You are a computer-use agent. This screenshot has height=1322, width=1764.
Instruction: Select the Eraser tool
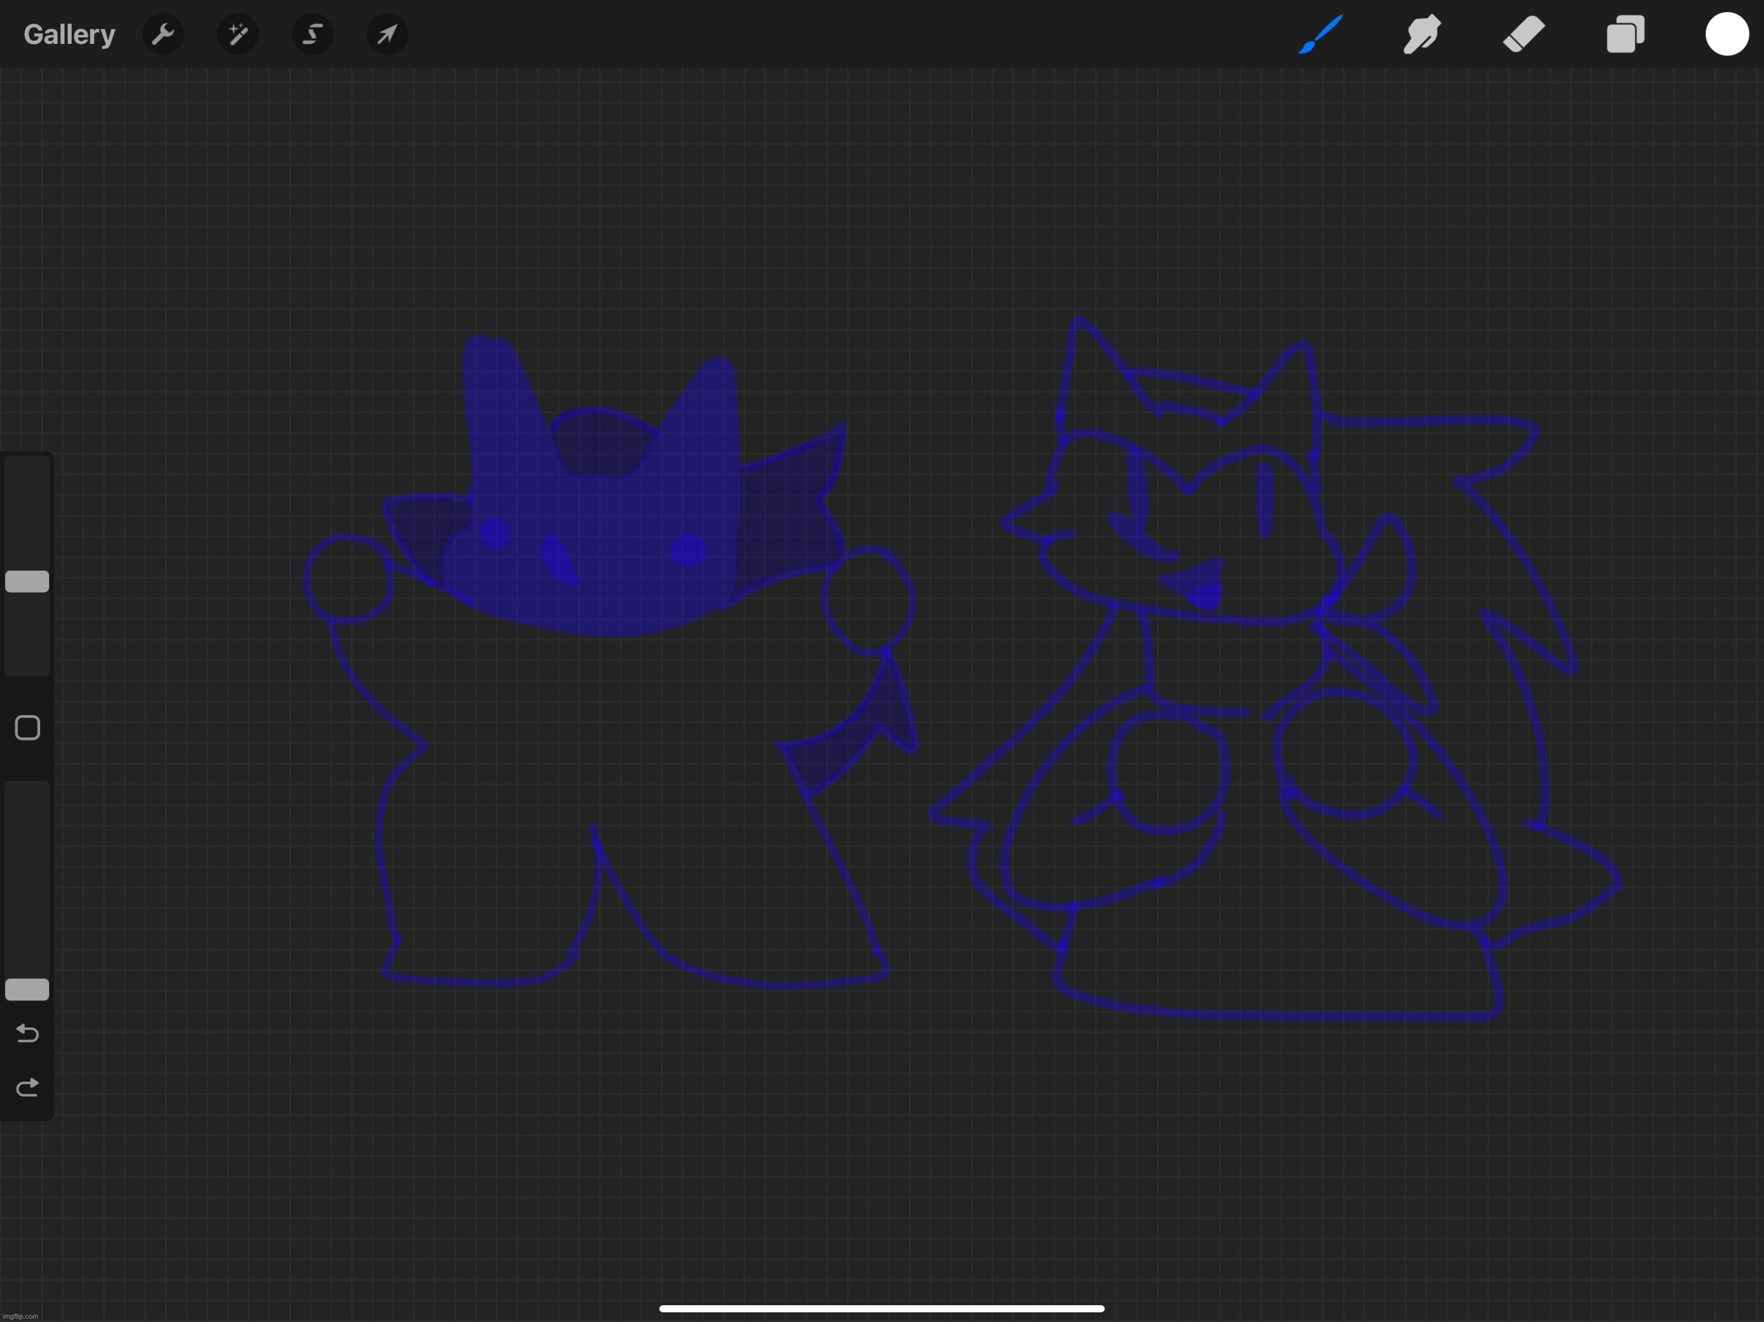tap(1524, 34)
